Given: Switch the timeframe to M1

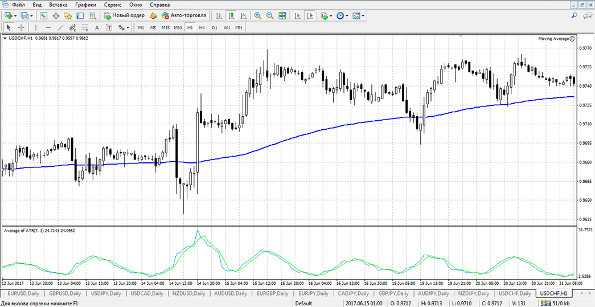Looking at the screenshot, I should [x=141, y=28].
